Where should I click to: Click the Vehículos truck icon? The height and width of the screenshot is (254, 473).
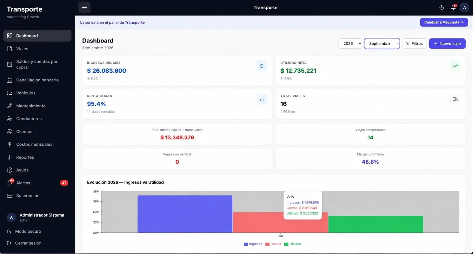click(10, 93)
